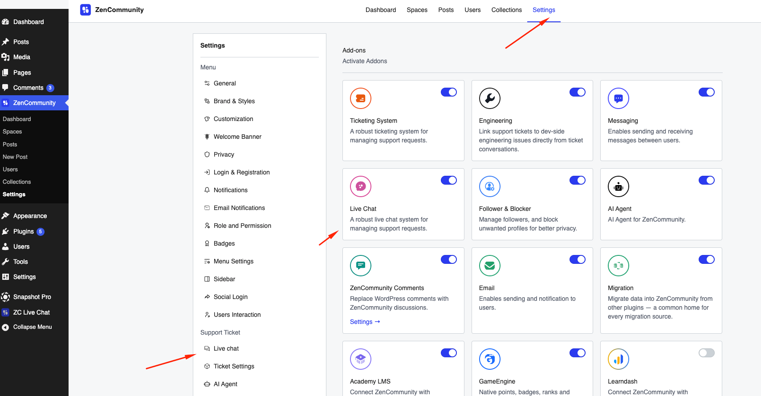
Task: Click the Academy LMS addon icon
Action: pyautogui.click(x=361, y=359)
